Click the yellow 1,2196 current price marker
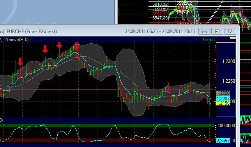Image resolution: width=251 pixels, height=147 pixels. [x=223, y=103]
